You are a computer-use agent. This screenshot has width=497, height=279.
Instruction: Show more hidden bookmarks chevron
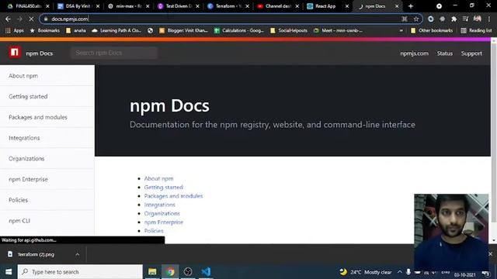coord(401,31)
